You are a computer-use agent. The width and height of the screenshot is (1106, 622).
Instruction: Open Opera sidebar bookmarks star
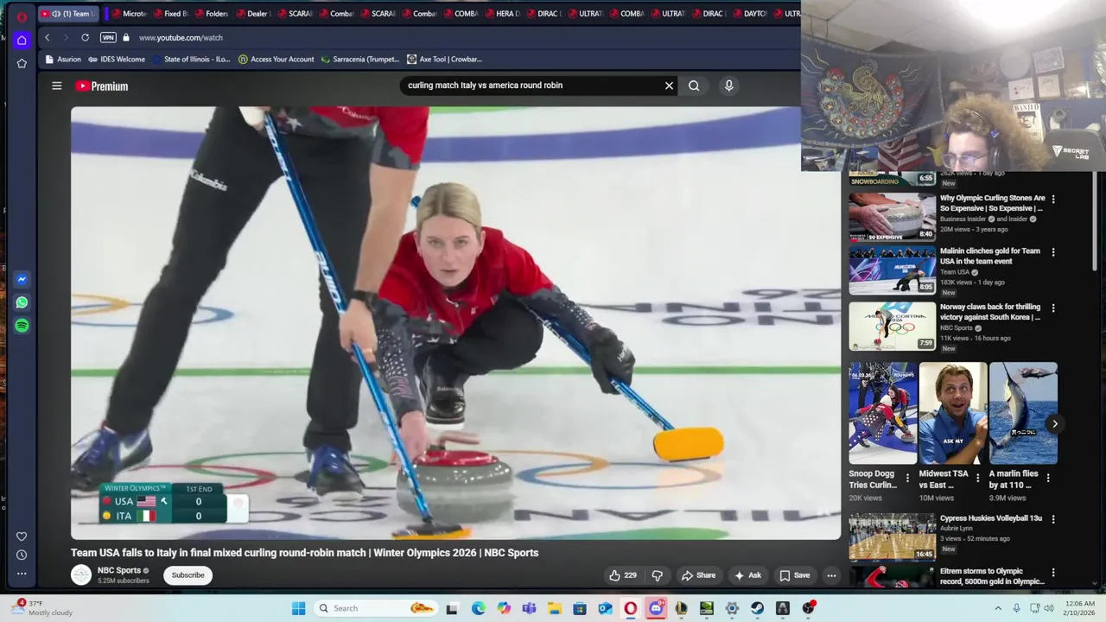(22, 63)
